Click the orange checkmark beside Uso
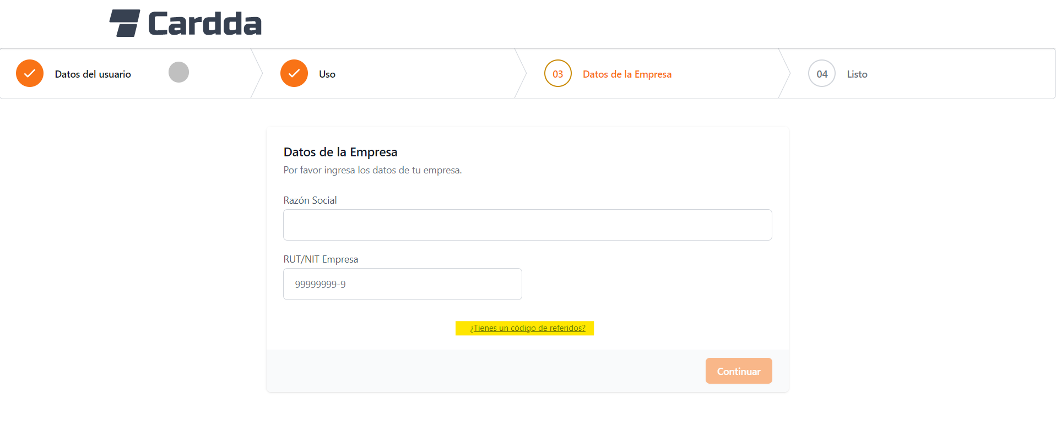 [x=294, y=73]
